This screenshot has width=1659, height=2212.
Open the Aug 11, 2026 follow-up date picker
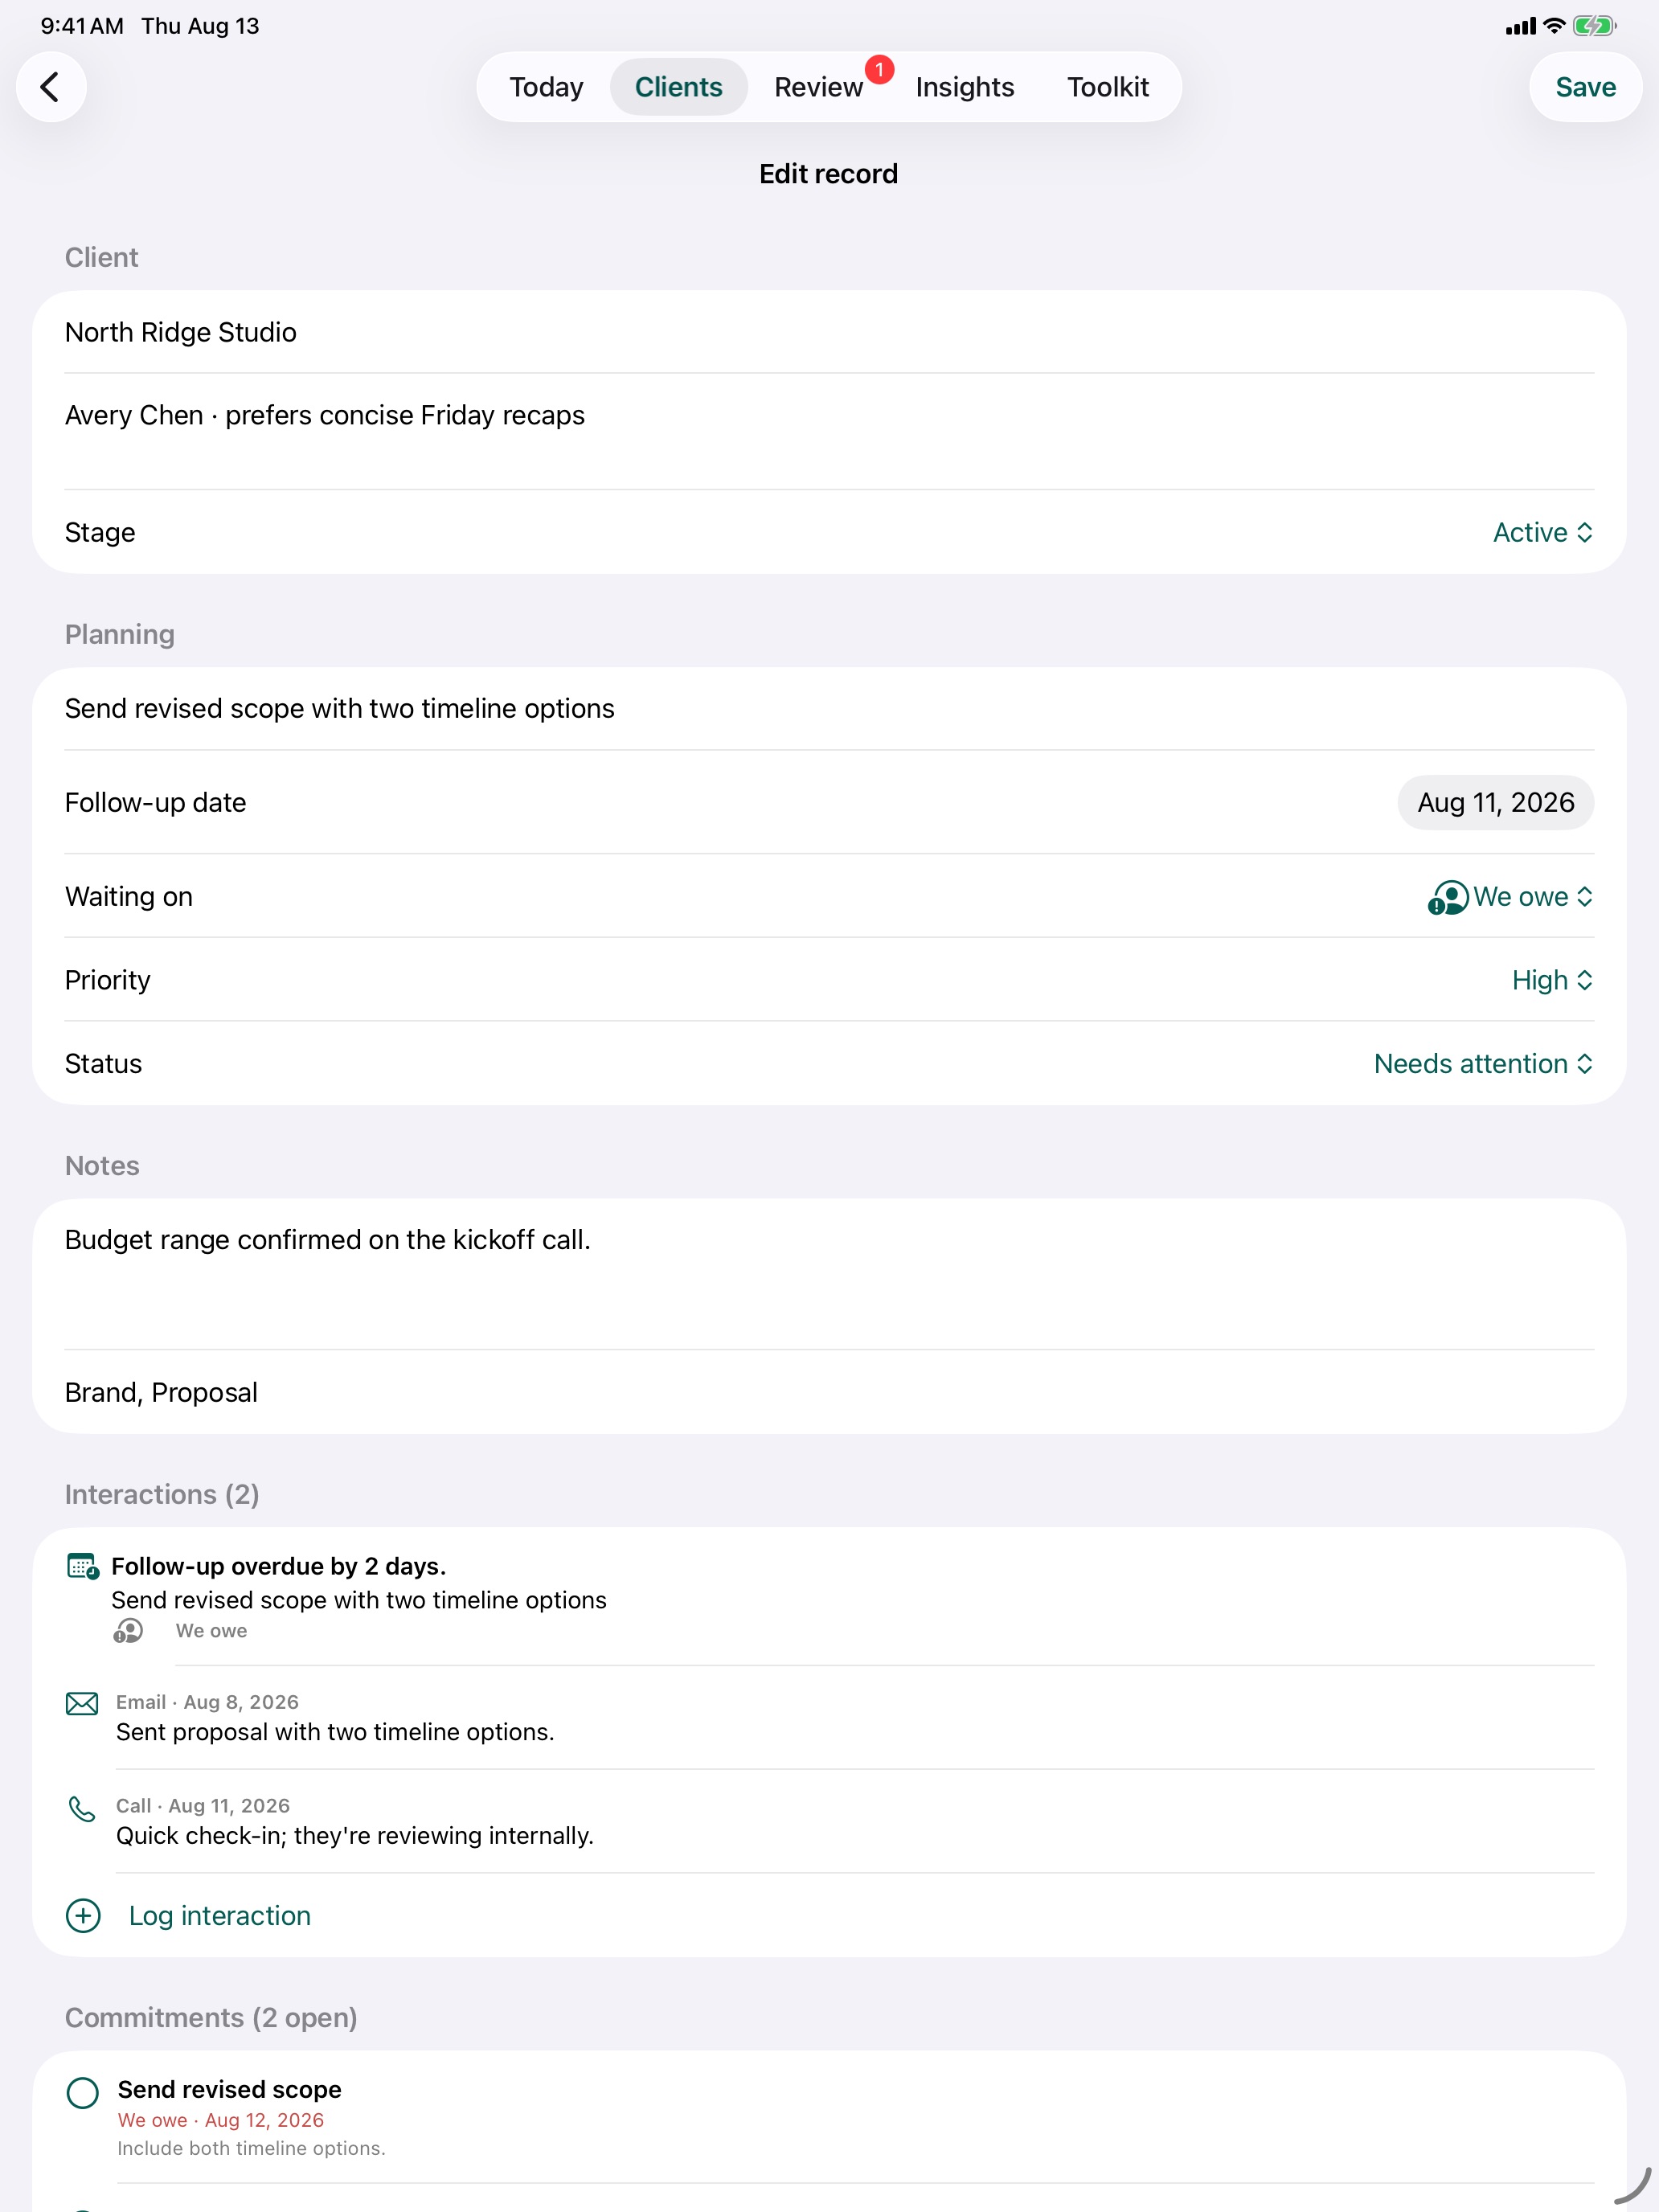click(x=1495, y=803)
